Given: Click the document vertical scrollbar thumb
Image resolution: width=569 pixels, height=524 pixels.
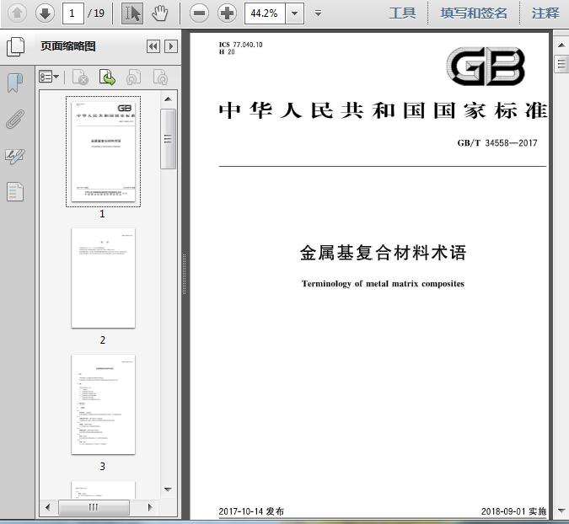Looking at the screenshot, I should [561, 64].
